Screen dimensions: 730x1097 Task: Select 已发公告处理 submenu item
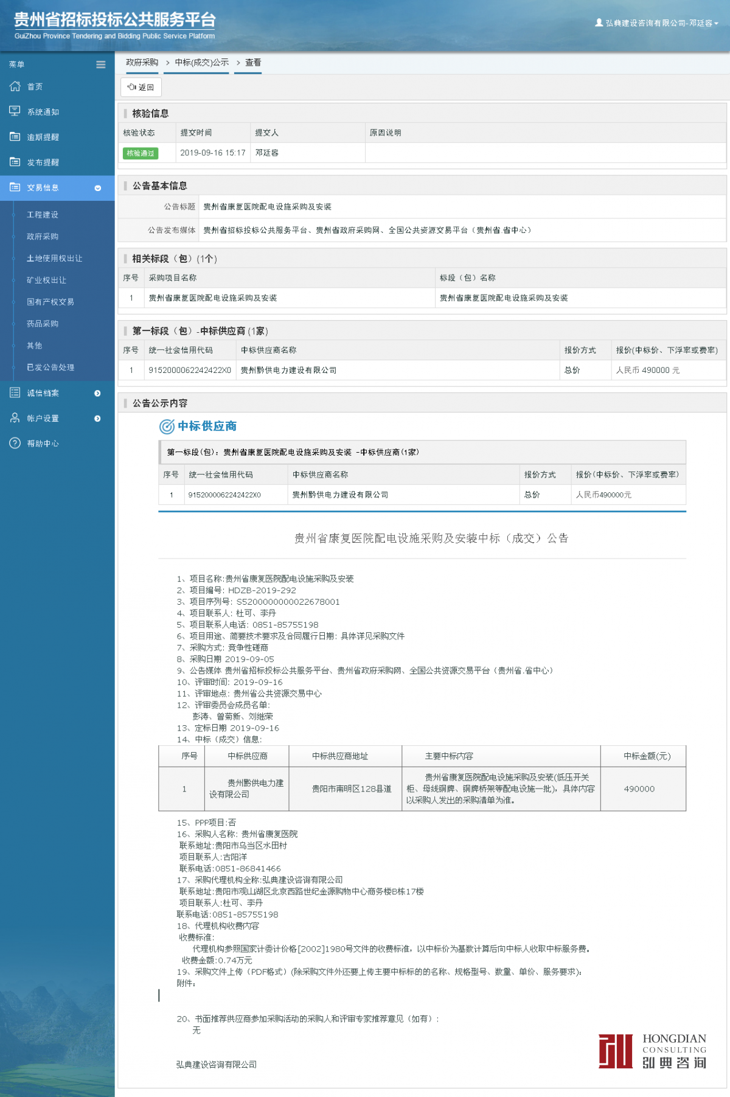[50, 367]
